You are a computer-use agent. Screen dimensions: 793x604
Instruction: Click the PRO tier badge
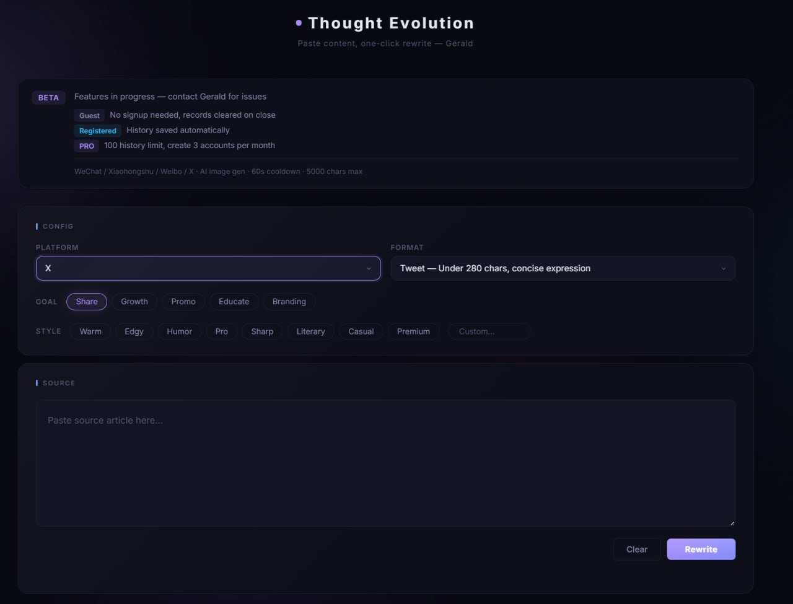click(x=86, y=146)
